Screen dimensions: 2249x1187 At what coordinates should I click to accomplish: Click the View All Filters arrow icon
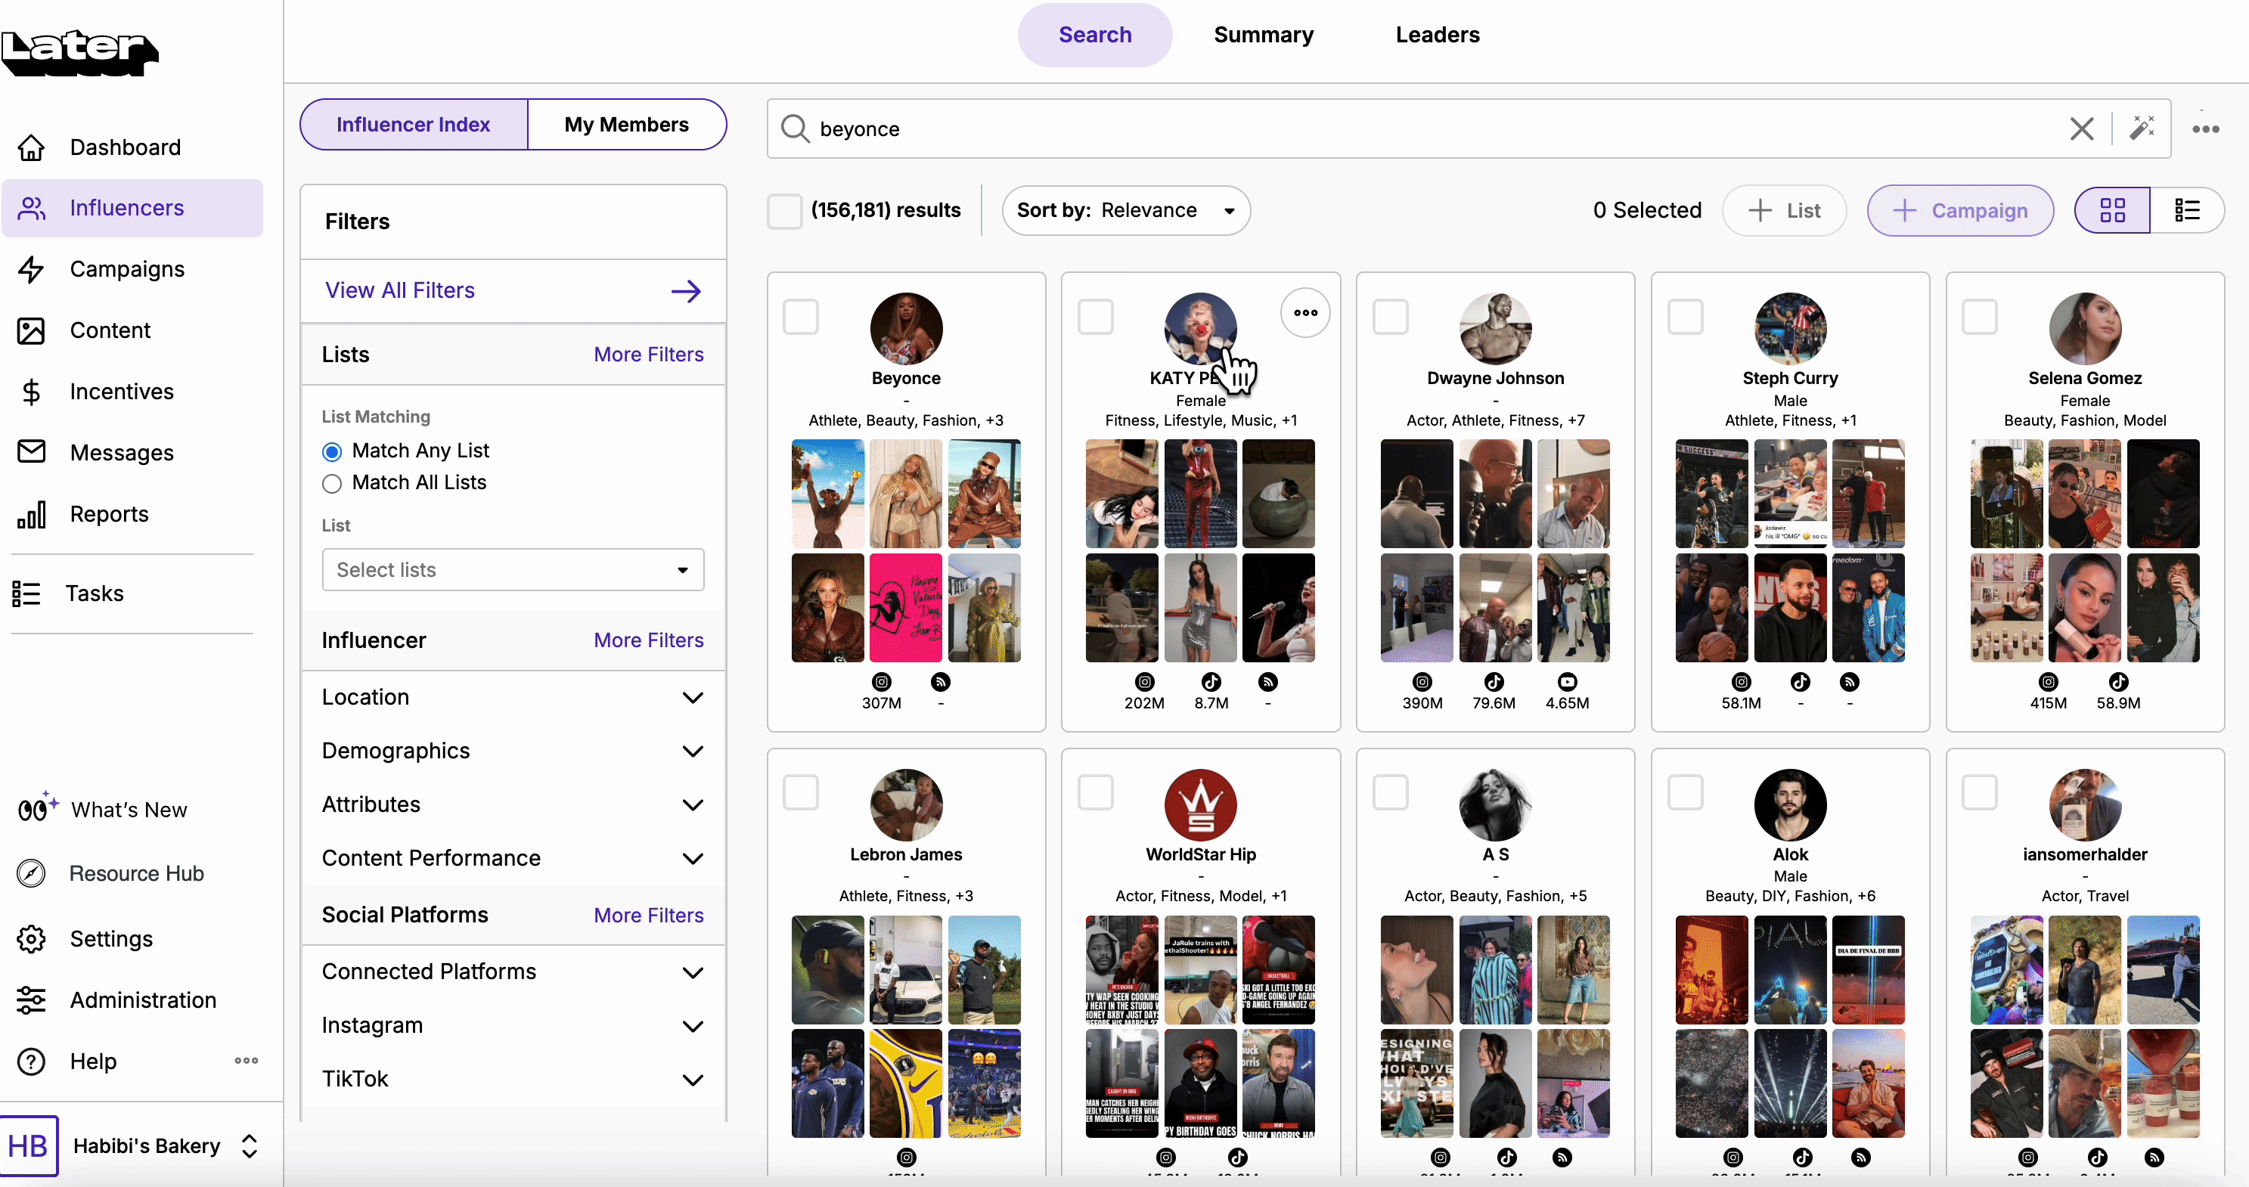(x=686, y=290)
